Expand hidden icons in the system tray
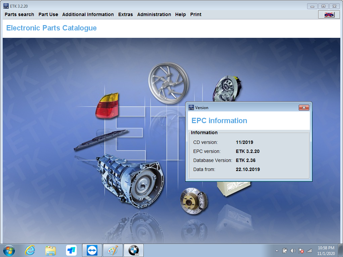343x257 pixels. (x=276, y=250)
